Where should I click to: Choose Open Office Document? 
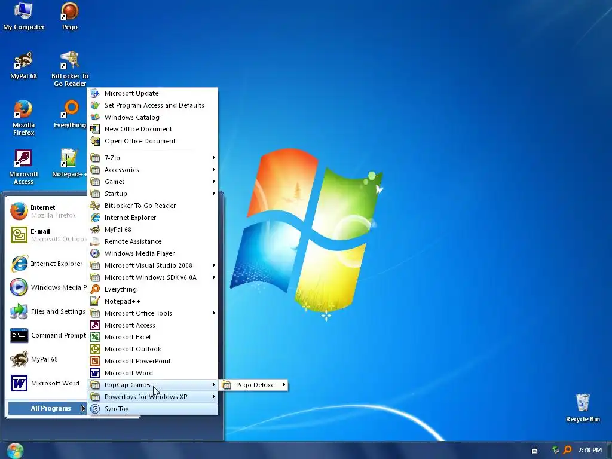pos(152,141)
